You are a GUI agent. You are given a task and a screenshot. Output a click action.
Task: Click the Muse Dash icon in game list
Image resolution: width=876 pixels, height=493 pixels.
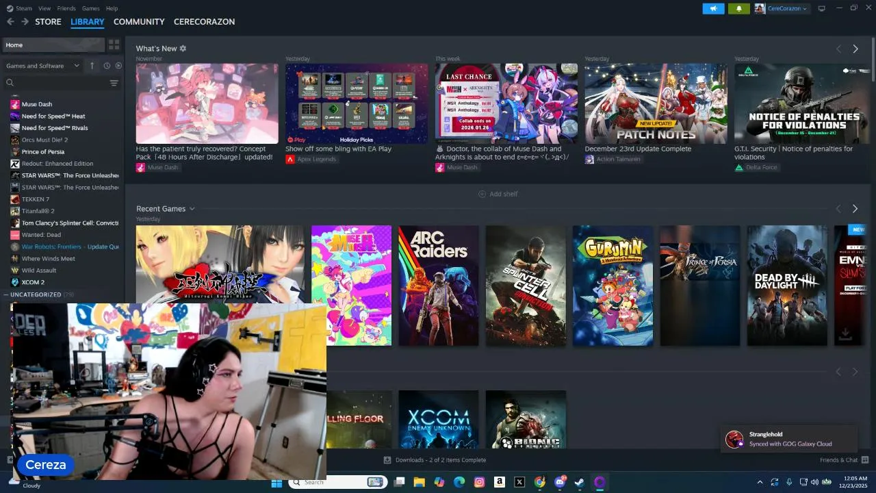[15, 104]
